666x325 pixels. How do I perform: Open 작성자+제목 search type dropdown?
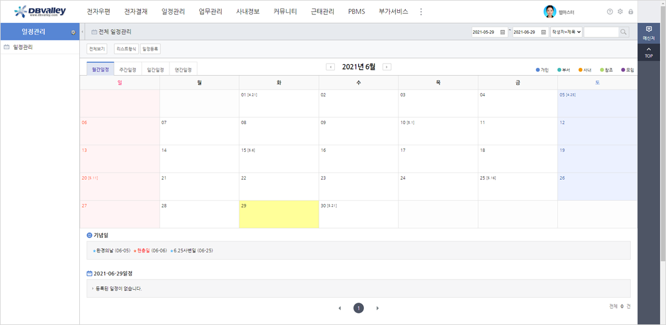click(566, 32)
